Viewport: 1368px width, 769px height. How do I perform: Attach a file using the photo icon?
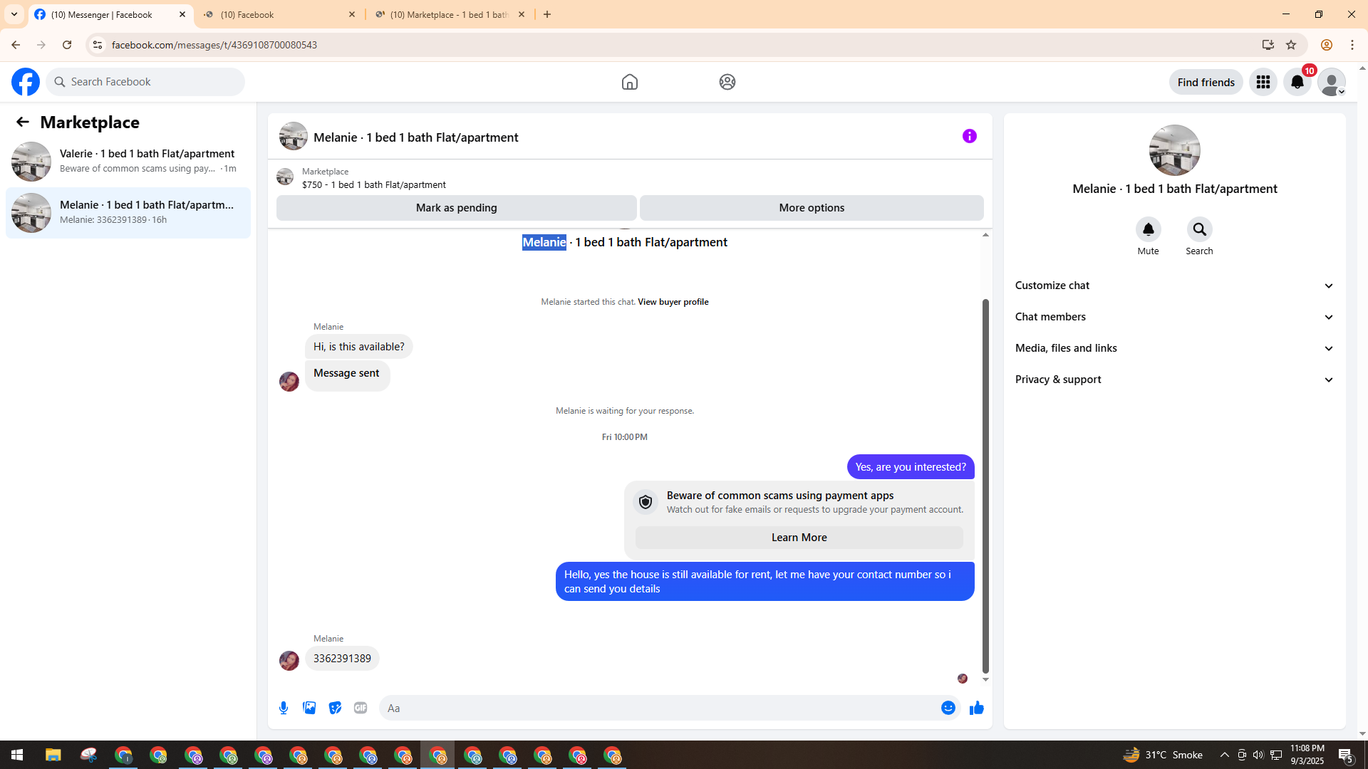(x=309, y=708)
